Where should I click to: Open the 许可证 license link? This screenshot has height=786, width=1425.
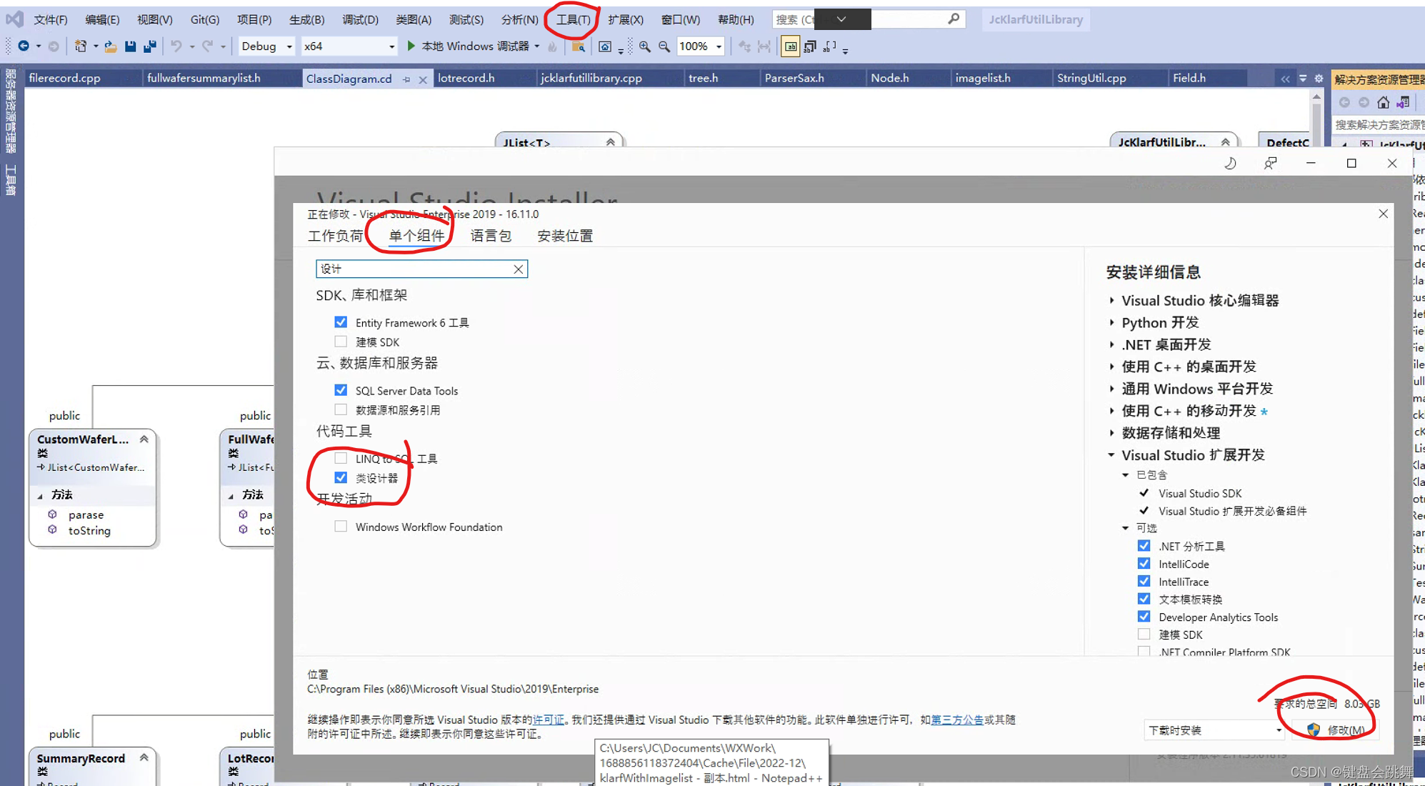(549, 720)
